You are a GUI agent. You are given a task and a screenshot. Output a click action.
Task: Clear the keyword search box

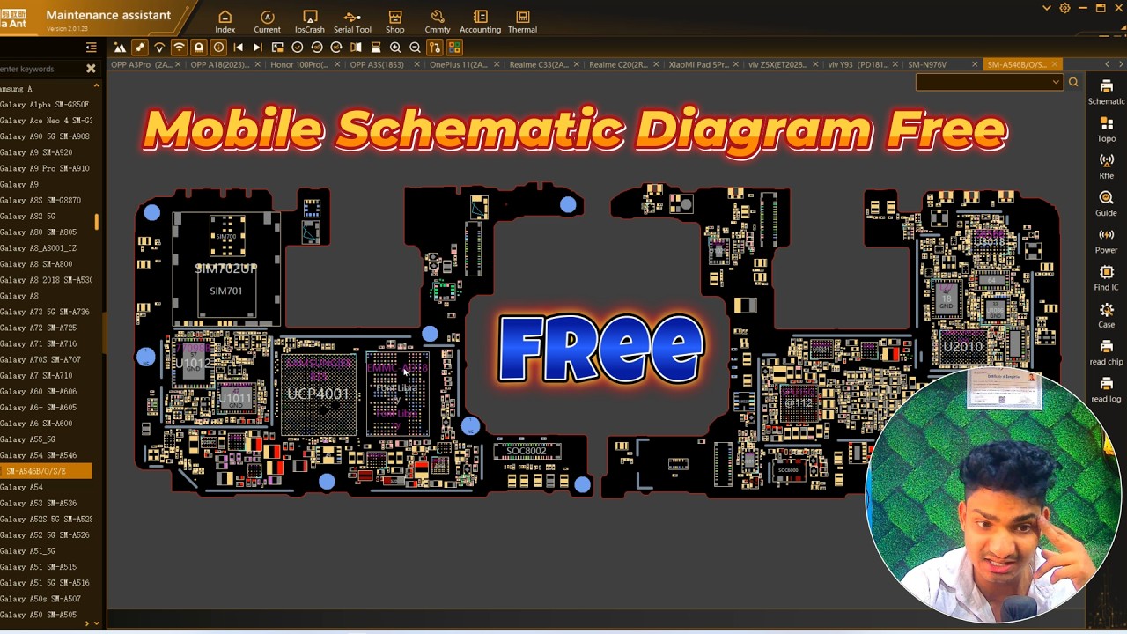coord(91,69)
